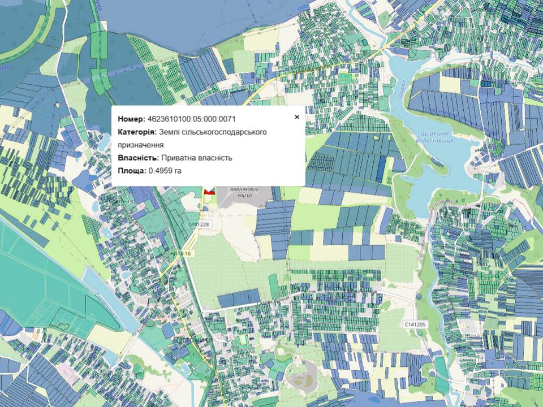The width and height of the screenshot is (543, 407).
Task: Click the Щирецьке водосховище reservoir label
Action: tap(434, 136)
